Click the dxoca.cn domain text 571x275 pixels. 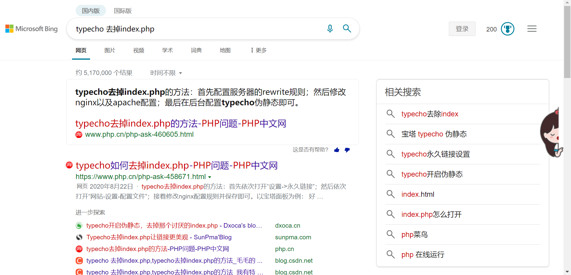coord(288,226)
